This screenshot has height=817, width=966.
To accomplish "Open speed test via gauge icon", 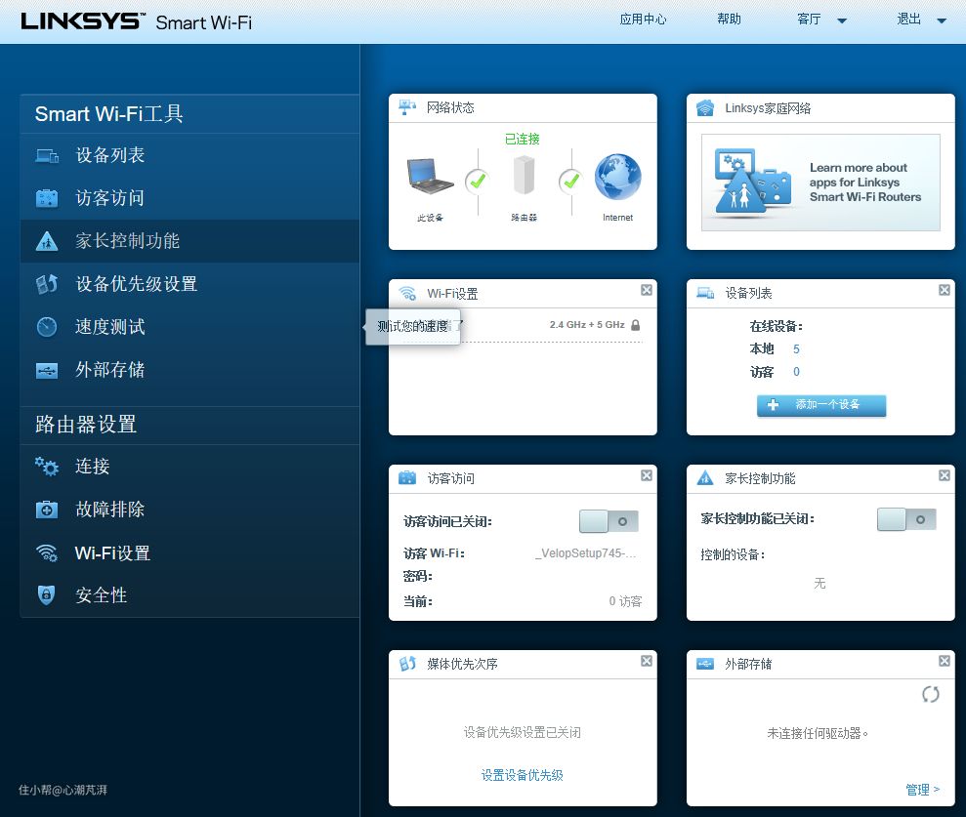I will [47, 327].
